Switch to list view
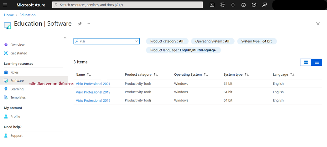327x147 pixels. [x=317, y=62]
